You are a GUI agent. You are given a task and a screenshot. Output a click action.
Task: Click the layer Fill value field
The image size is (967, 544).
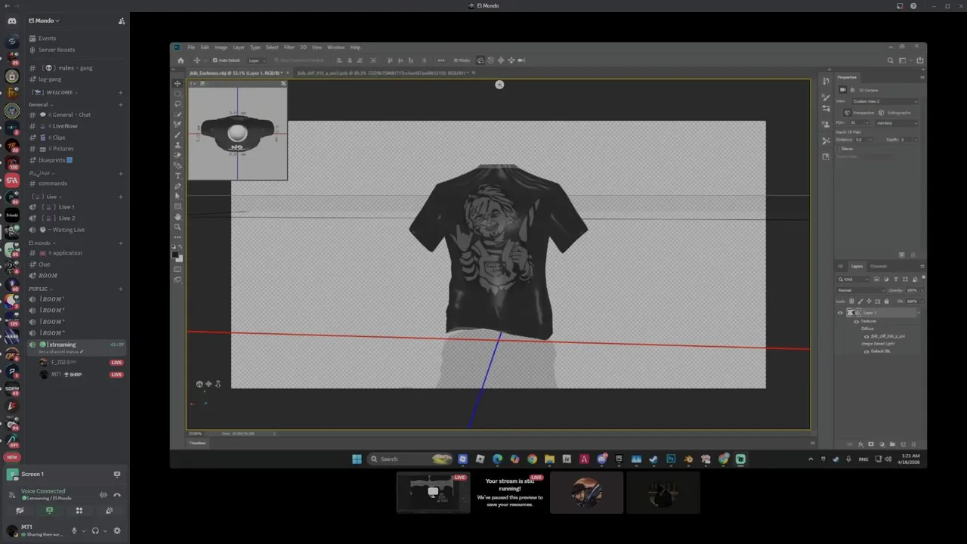pos(912,301)
